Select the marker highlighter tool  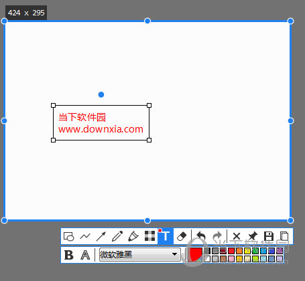point(133,236)
